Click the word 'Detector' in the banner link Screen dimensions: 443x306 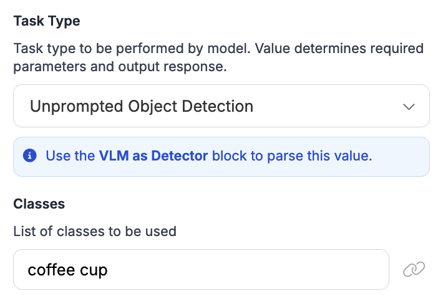click(x=180, y=156)
